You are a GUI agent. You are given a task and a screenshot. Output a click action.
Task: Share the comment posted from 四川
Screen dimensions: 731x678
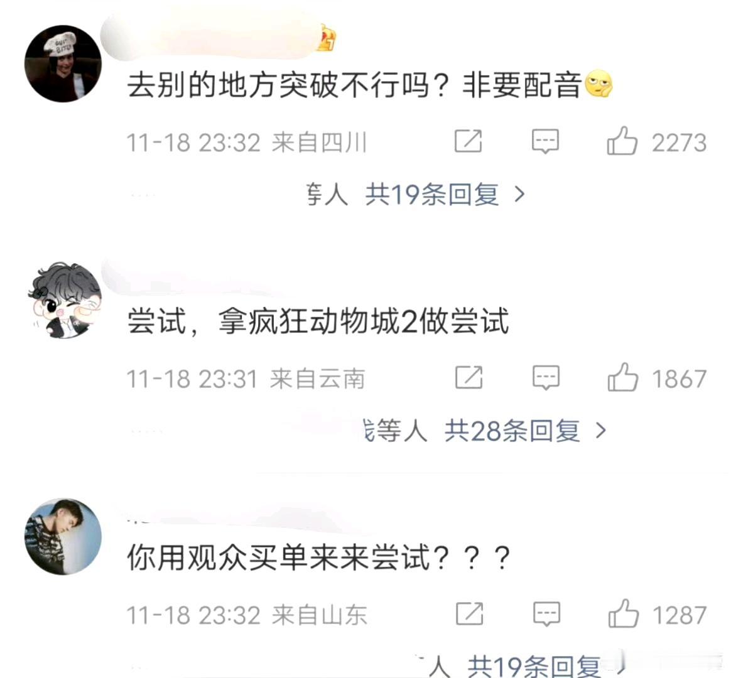tap(468, 141)
